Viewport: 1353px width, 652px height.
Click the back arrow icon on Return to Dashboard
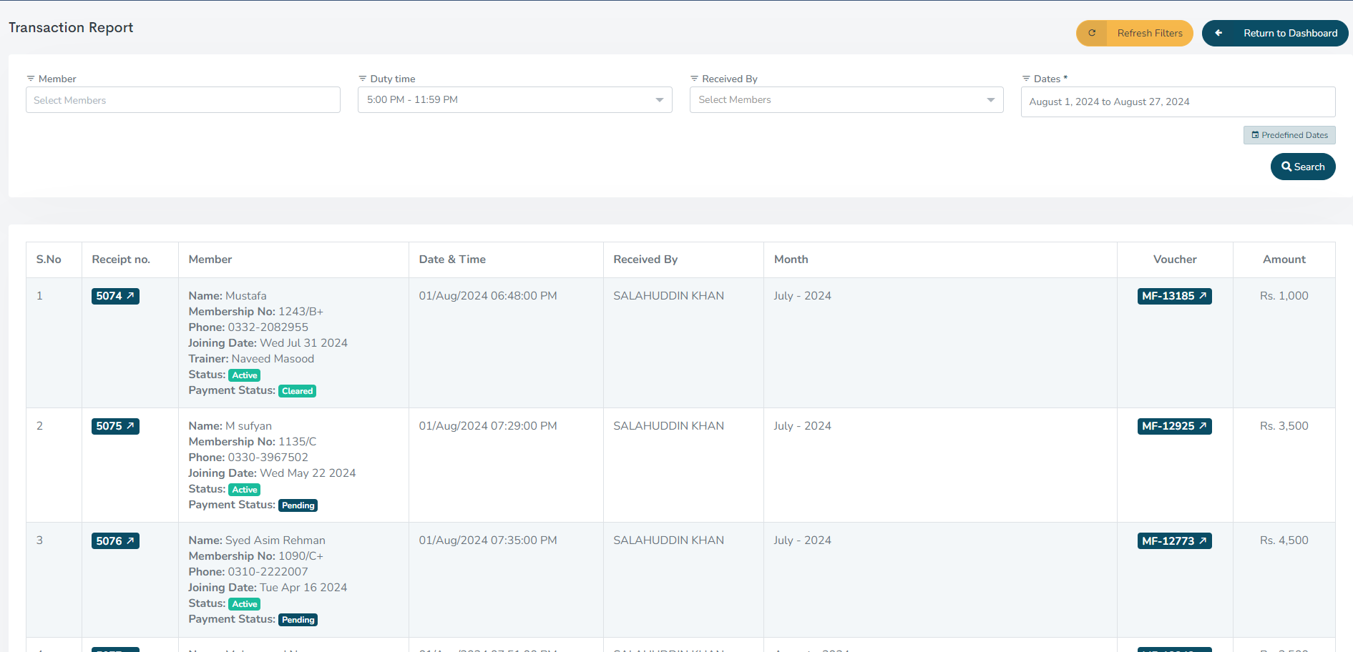pos(1218,33)
